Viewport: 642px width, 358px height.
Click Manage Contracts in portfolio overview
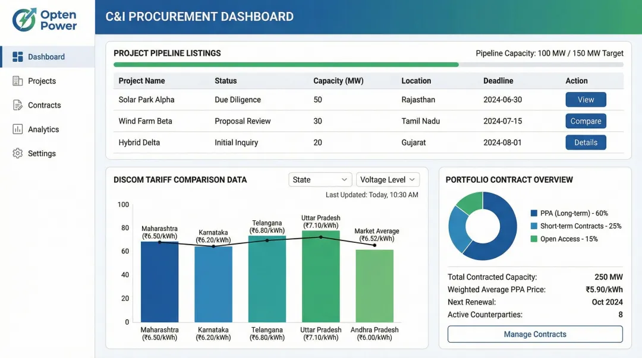[x=534, y=334]
